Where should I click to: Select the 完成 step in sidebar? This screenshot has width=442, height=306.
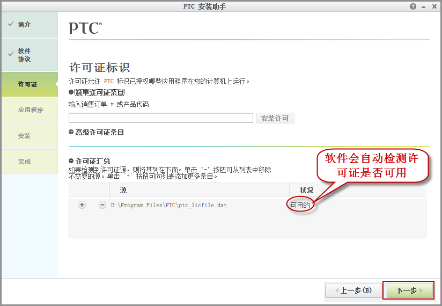[30, 162]
